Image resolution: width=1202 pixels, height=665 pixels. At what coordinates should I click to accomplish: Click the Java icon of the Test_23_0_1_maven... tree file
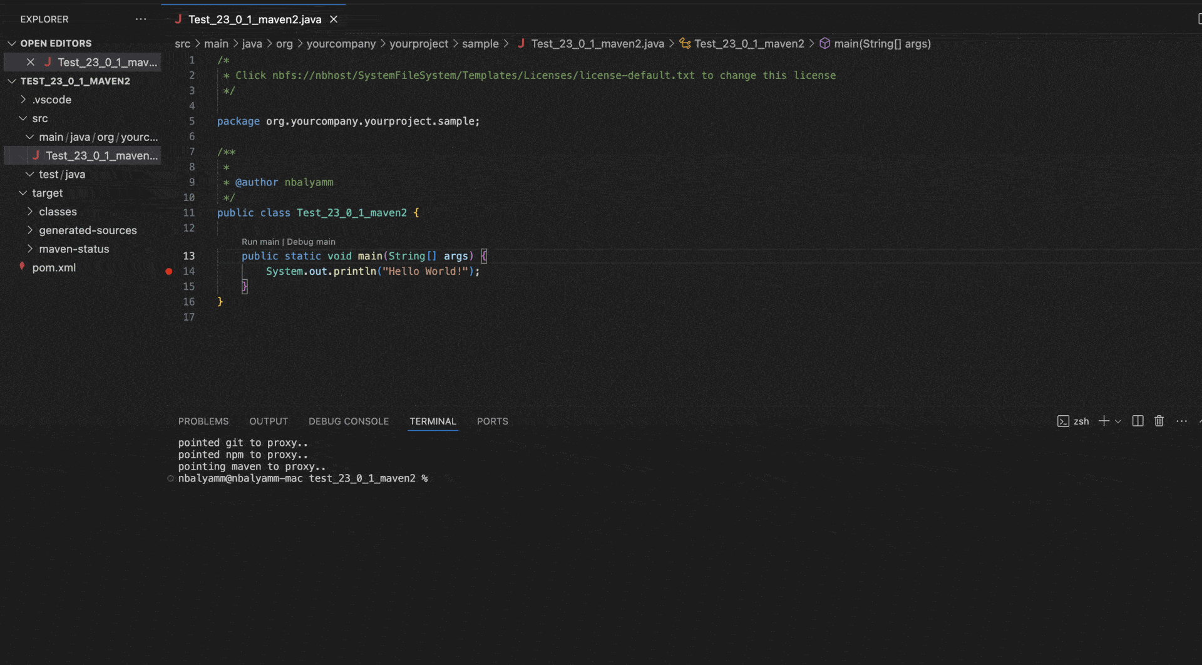pos(36,155)
